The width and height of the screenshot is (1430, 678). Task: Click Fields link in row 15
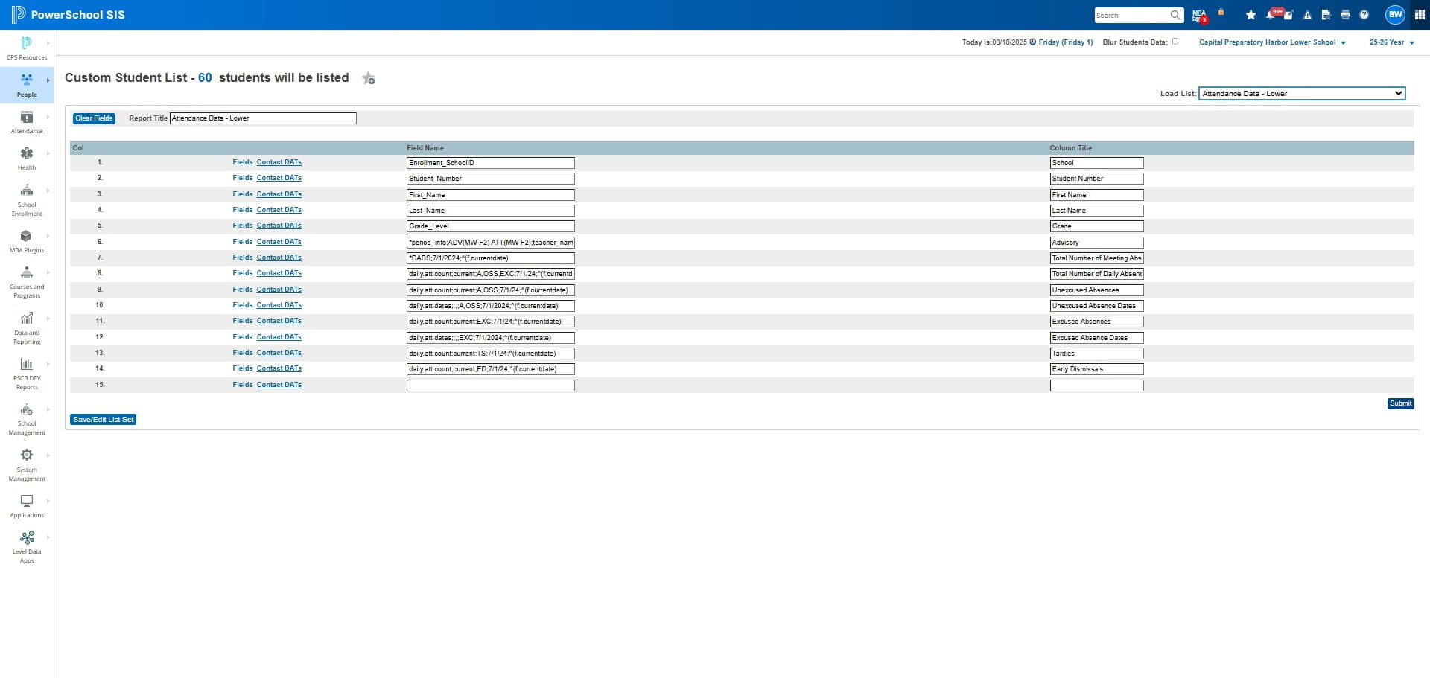[x=243, y=385]
